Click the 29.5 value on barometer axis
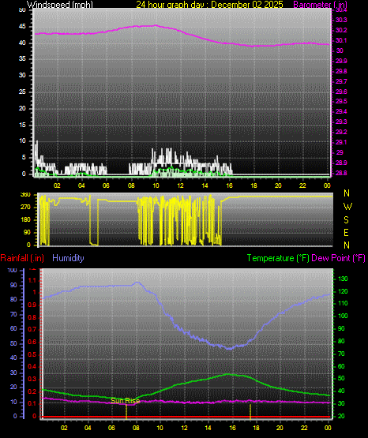 [x=341, y=101]
